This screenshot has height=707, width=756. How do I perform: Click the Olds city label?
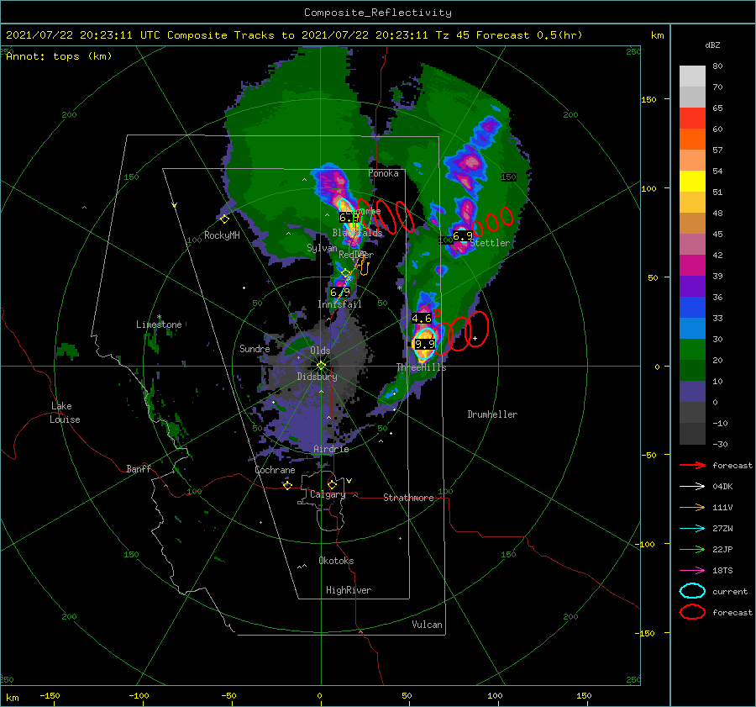coord(320,351)
